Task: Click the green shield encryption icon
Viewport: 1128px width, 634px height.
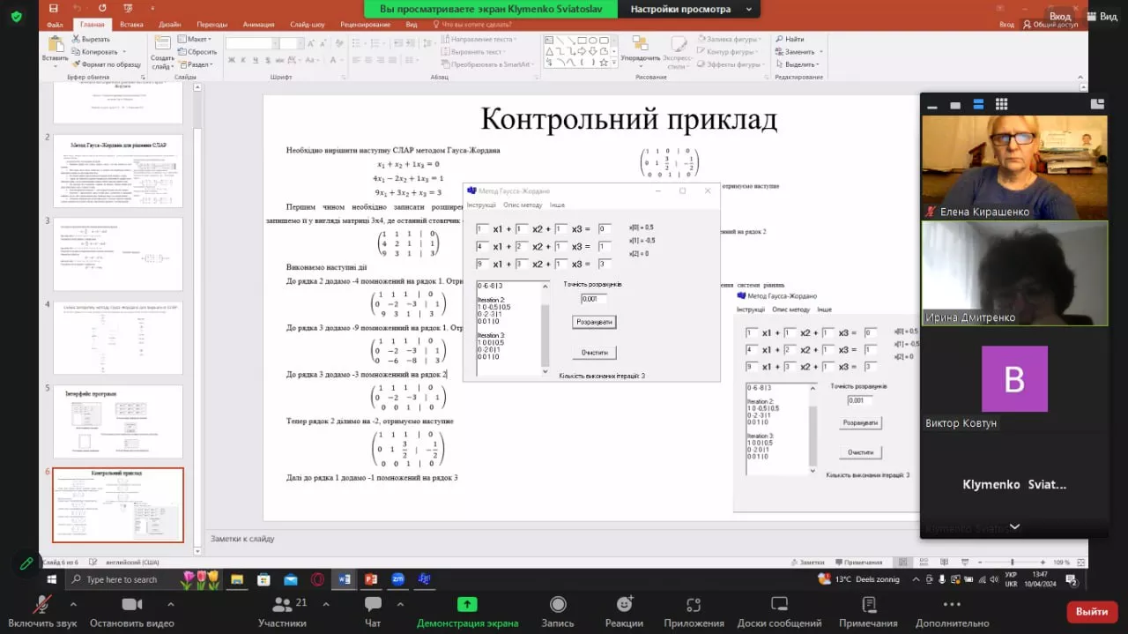Action: [16, 17]
